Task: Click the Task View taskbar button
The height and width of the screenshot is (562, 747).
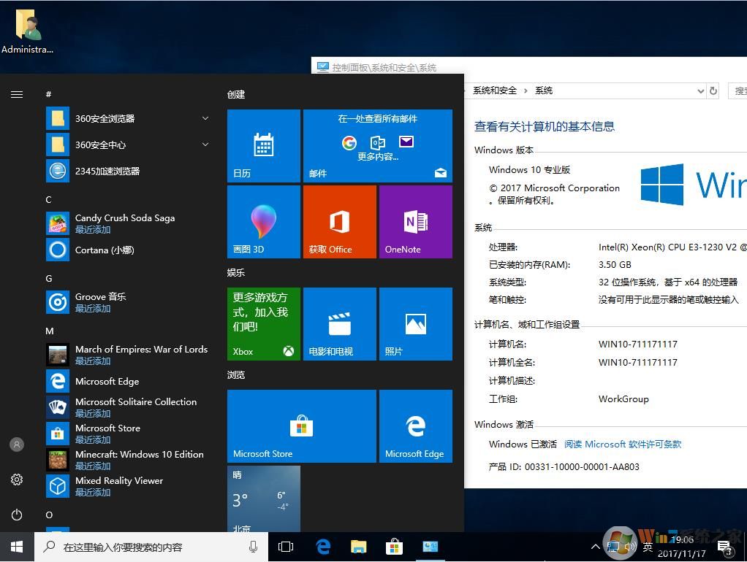Action: pyautogui.click(x=286, y=547)
